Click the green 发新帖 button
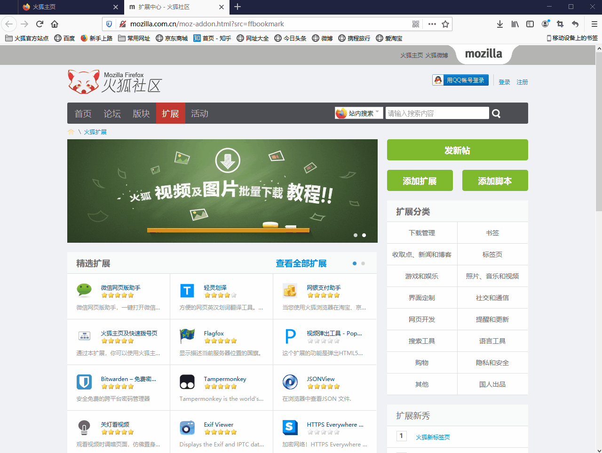This screenshot has width=602, height=453. 457,150
